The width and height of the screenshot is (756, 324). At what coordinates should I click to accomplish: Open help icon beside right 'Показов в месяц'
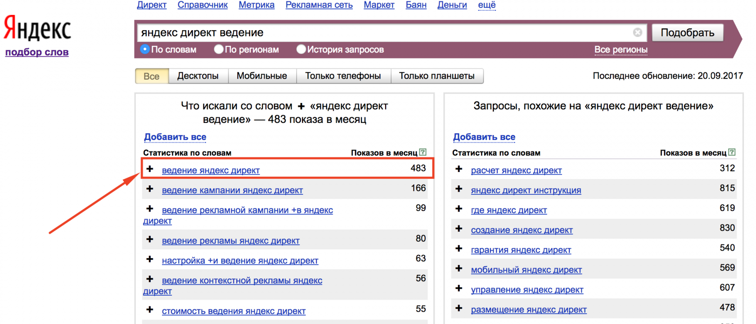click(x=732, y=152)
